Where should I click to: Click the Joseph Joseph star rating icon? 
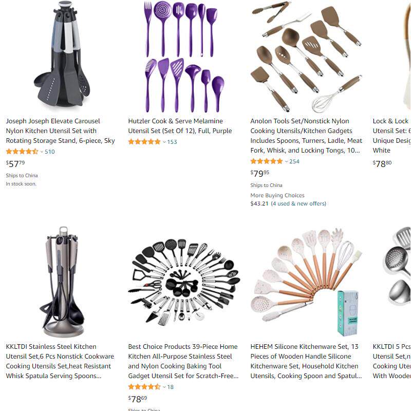(x=22, y=152)
